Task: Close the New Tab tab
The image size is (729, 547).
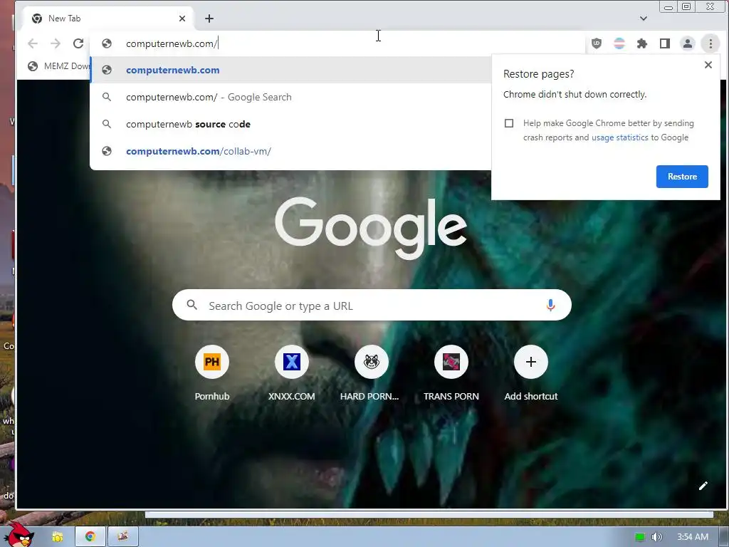Action: (182, 18)
